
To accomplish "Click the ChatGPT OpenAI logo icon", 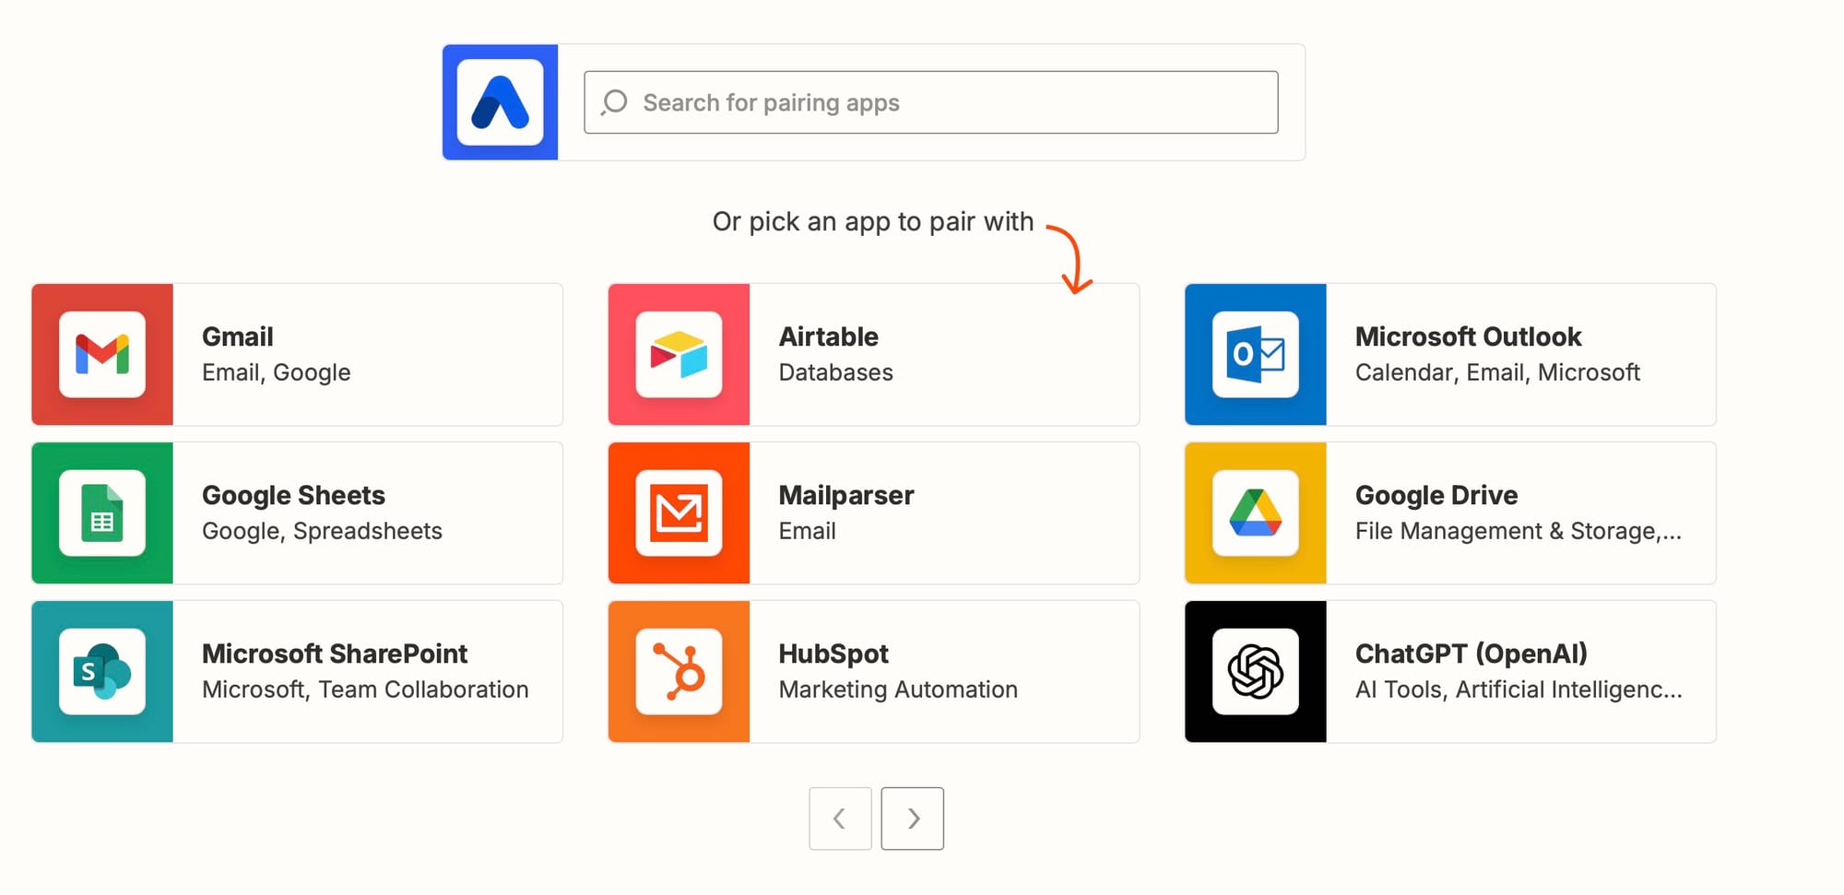I will tap(1255, 672).
